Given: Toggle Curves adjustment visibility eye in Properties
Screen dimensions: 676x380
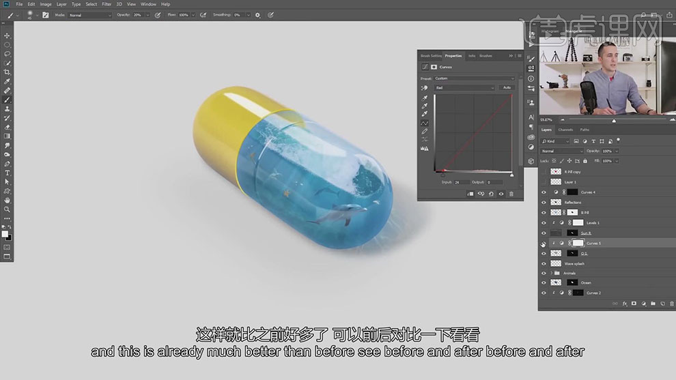Looking at the screenshot, I should 501,194.
